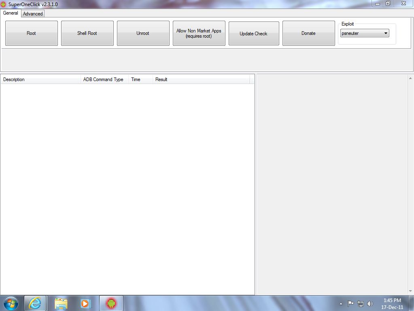Click the SuperOneClick title bar icon
Image resolution: width=414 pixels, height=311 pixels.
coord(3,4)
